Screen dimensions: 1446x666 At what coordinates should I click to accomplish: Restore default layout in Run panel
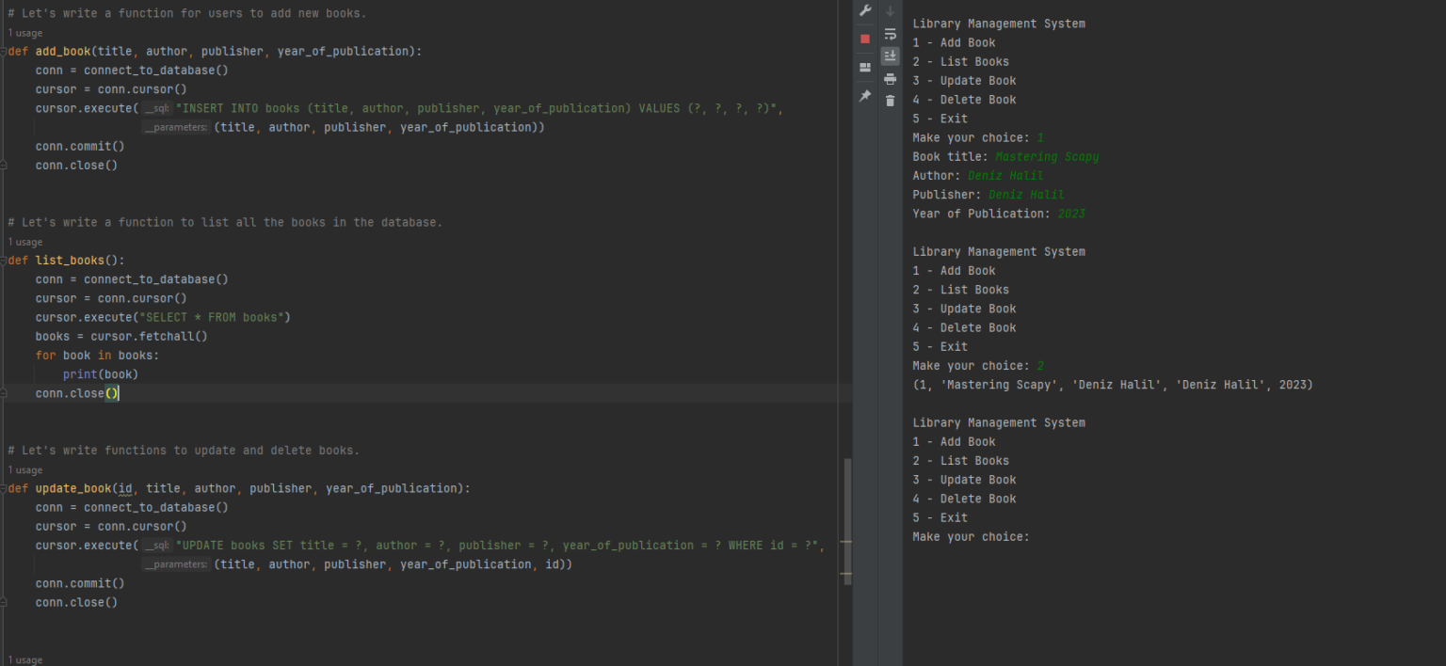click(x=864, y=68)
